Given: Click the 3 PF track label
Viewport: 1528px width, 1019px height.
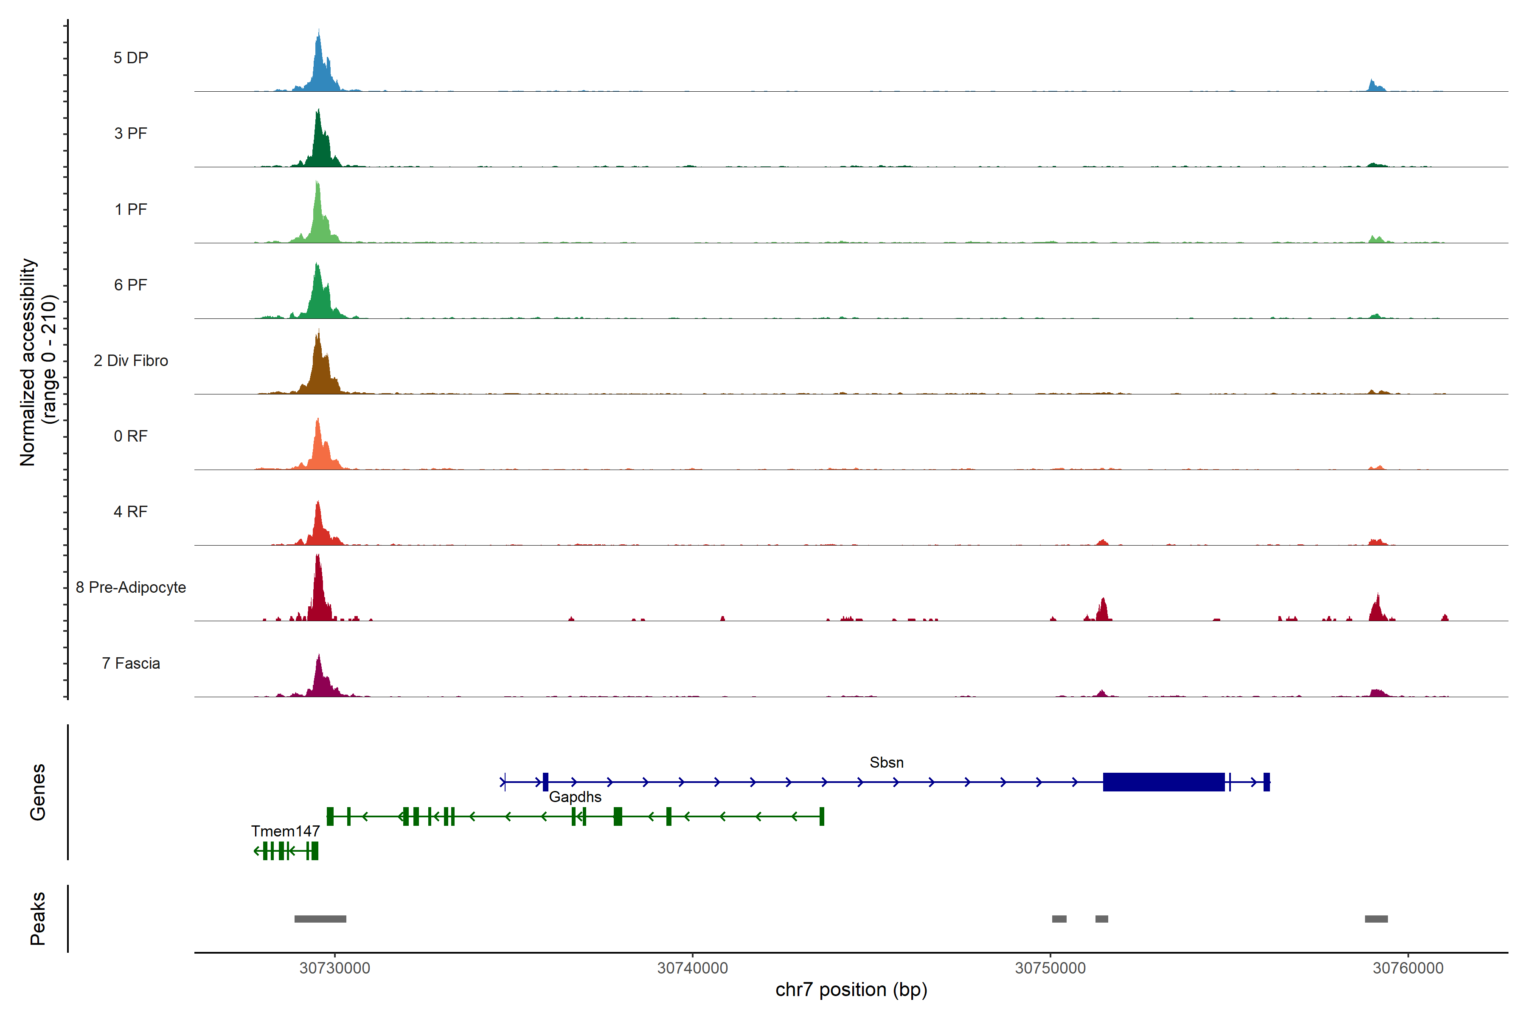Looking at the screenshot, I should (x=131, y=133).
